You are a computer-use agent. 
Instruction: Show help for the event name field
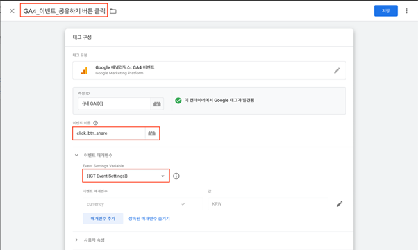click(95, 123)
